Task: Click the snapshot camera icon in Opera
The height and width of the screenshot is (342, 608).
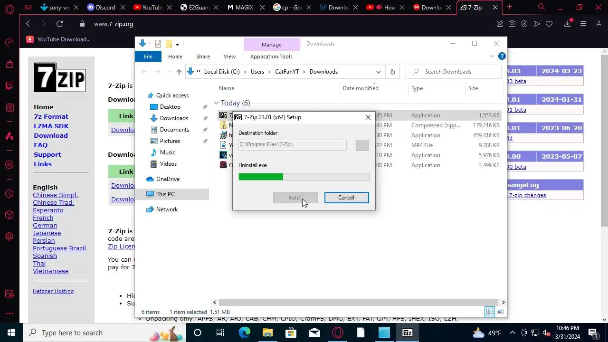Action: coord(512,24)
